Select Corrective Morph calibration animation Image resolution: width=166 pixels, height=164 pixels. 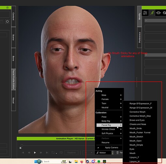(x=137, y=112)
